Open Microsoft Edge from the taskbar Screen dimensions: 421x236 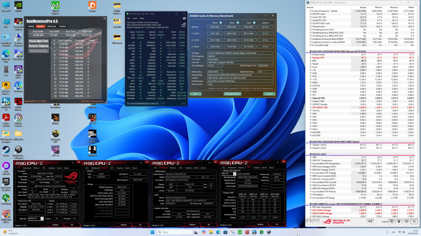(x=218, y=232)
